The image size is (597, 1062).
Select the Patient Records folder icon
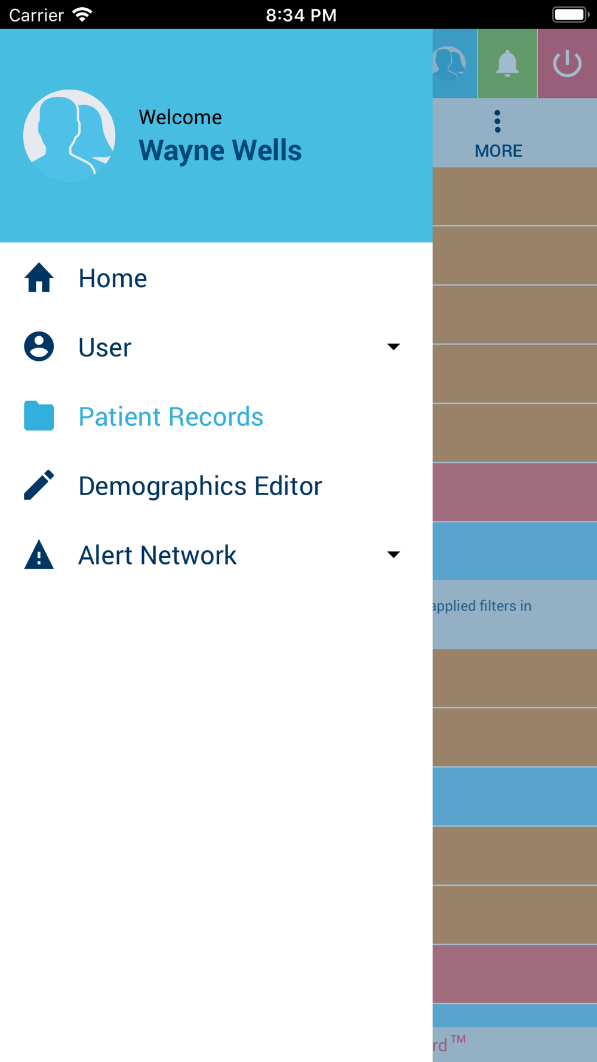(x=39, y=416)
